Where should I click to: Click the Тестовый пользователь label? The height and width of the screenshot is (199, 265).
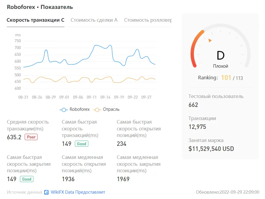tap(216, 96)
